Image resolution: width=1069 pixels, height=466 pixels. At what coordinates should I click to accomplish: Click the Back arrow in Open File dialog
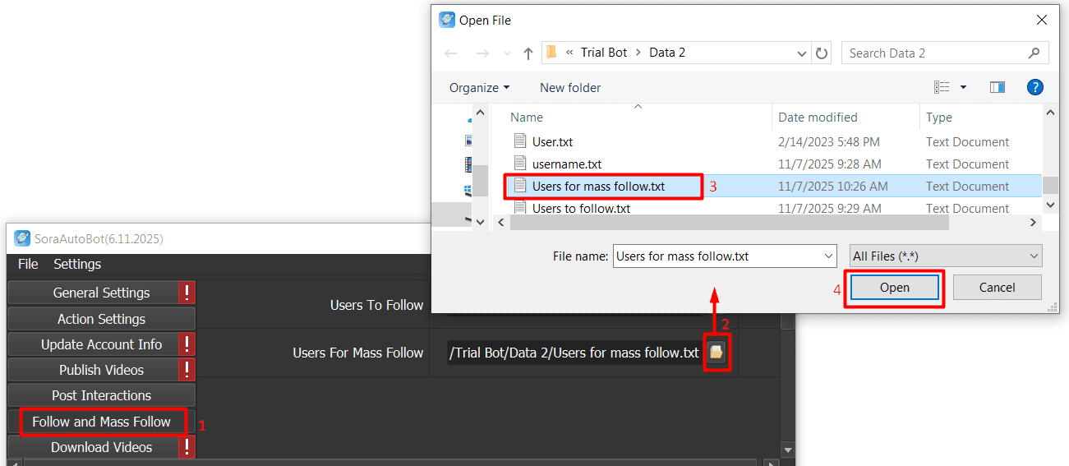point(450,53)
